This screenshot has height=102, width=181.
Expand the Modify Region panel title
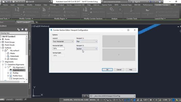pyautogui.click(x=61, y=18)
